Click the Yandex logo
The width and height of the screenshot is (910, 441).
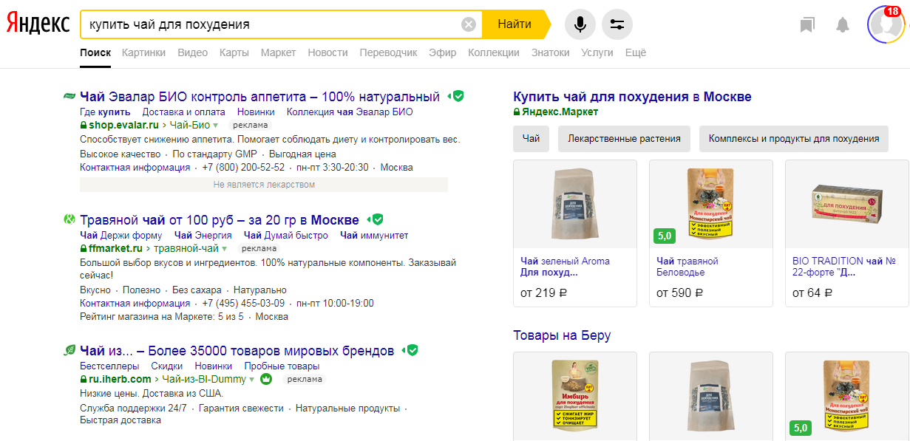(38, 24)
